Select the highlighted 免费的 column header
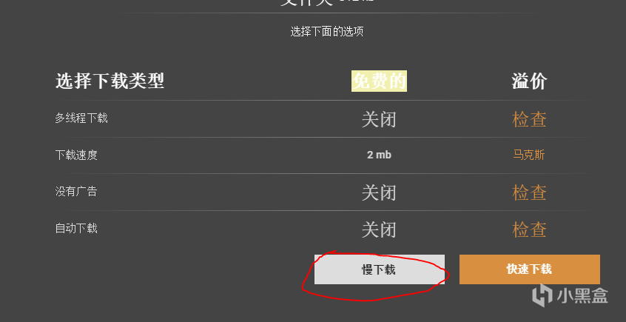The width and height of the screenshot is (626, 322). [x=380, y=81]
